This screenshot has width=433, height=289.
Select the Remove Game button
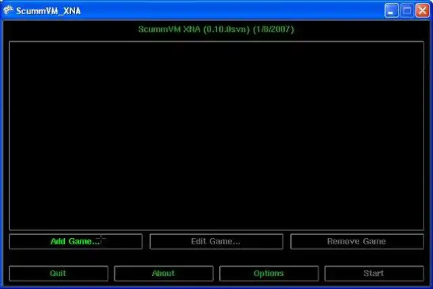click(x=357, y=242)
